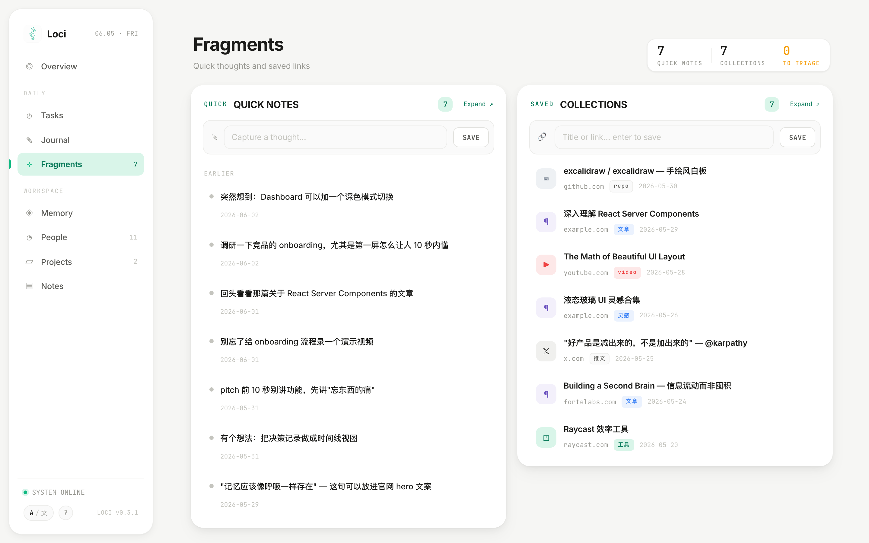
Task: Click the Journal pencil icon
Action: point(30,140)
